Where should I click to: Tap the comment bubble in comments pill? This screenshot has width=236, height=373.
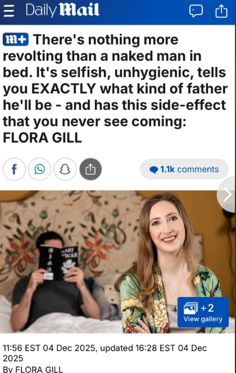[154, 169]
